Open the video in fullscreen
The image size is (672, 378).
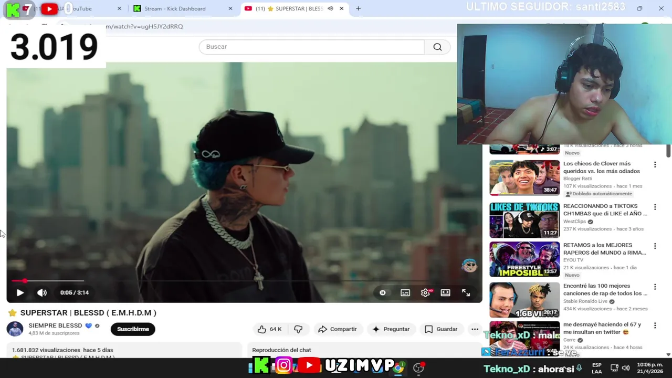[466, 292]
